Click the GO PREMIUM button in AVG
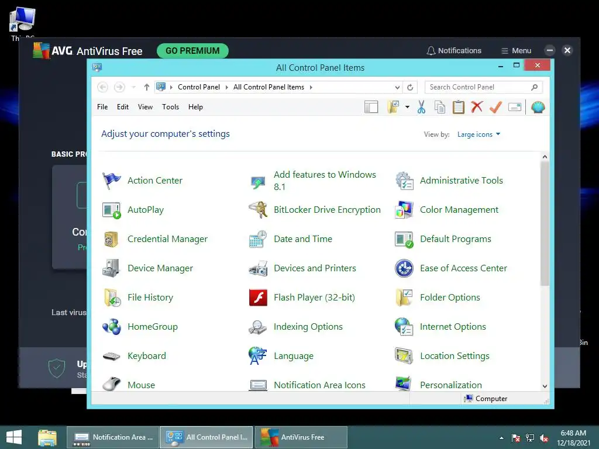599x449 pixels. 192,51
